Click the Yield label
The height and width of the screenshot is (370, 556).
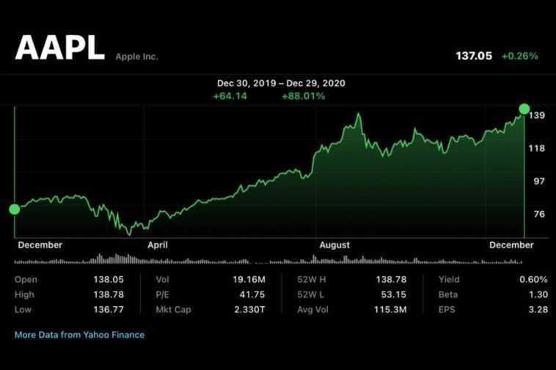click(x=449, y=279)
